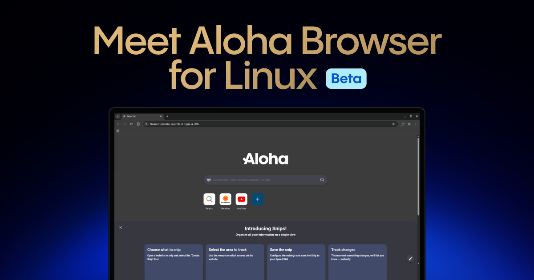Image resolution: width=534 pixels, height=280 pixels.
Task: Click the Track changes card
Action: [x=358, y=262]
